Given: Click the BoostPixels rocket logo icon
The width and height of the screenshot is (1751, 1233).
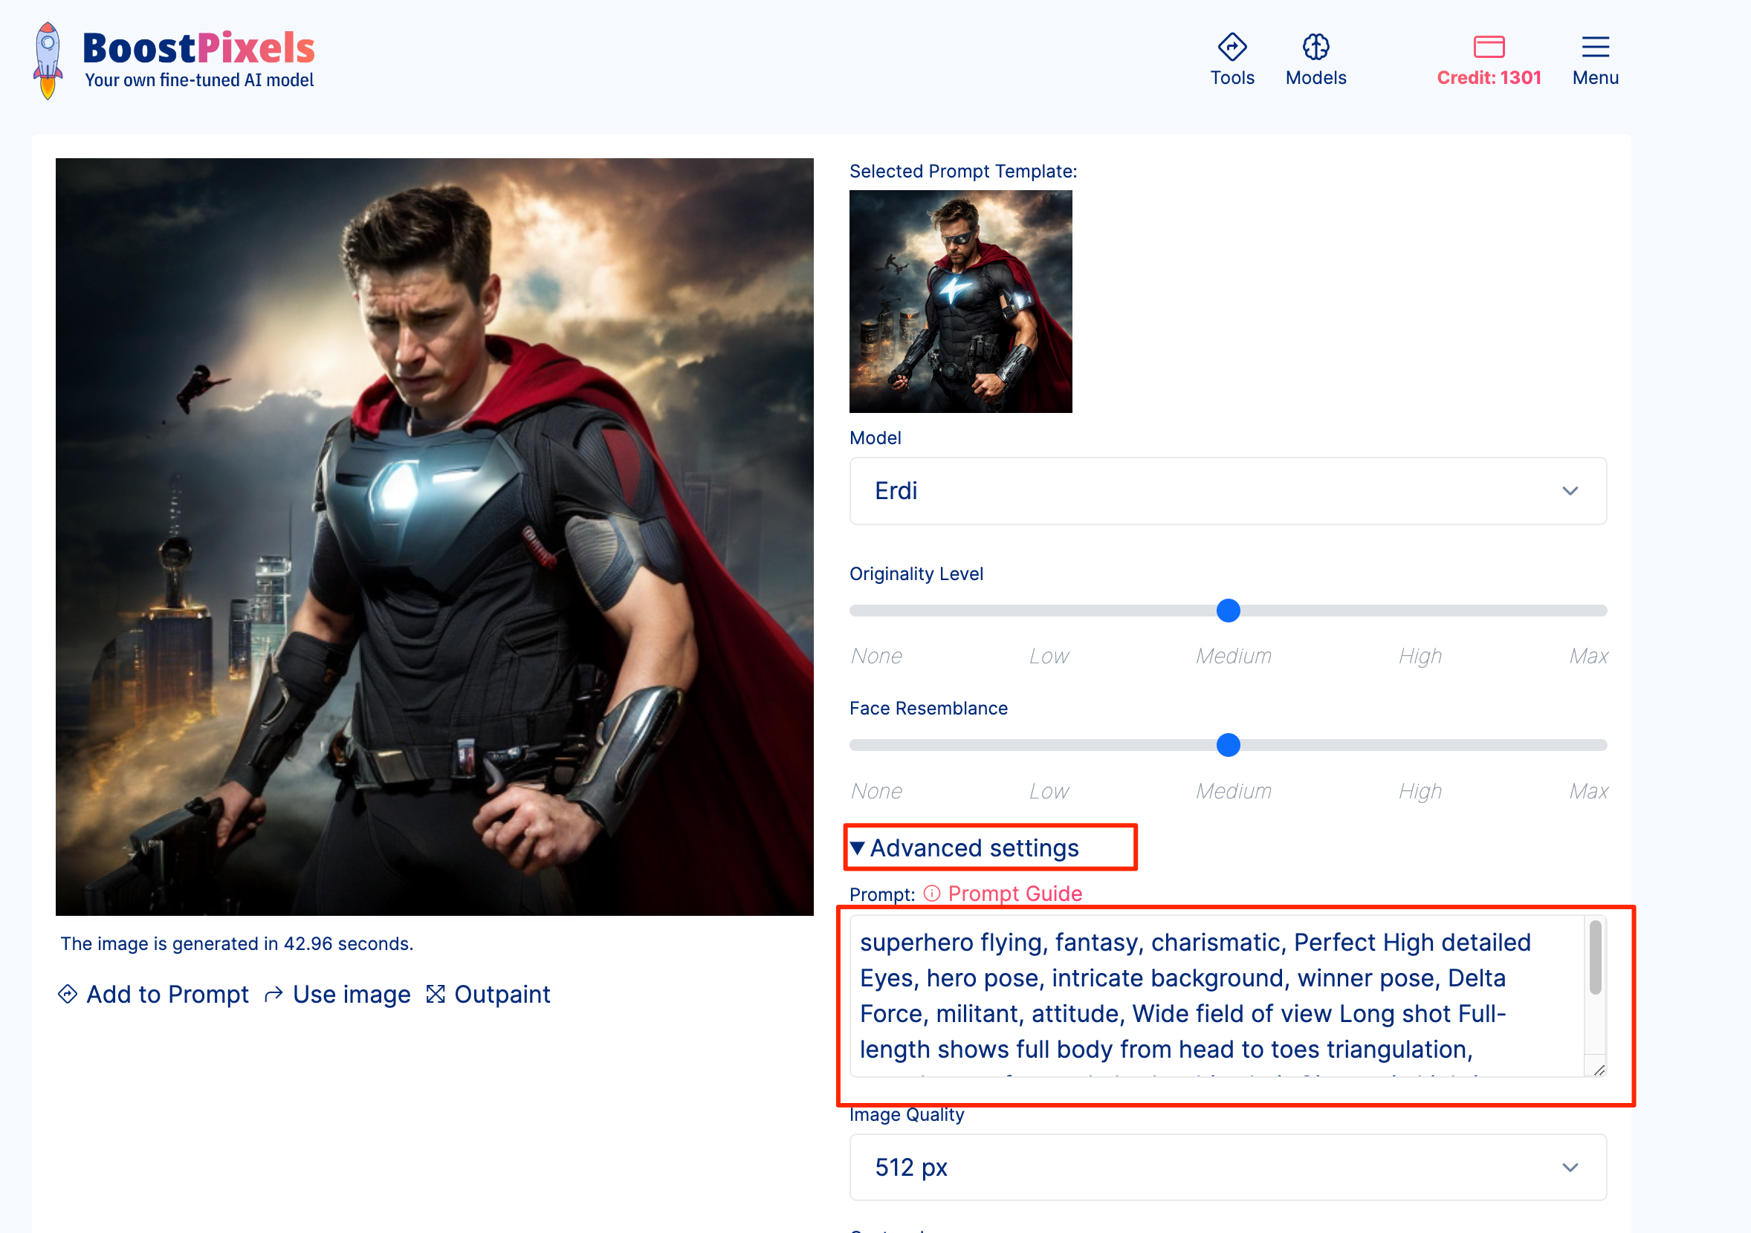Looking at the screenshot, I should point(48,59).
